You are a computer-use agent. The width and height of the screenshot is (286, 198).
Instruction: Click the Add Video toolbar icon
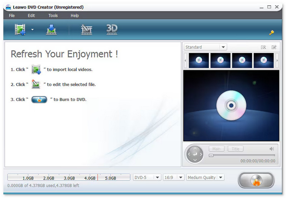(x=20, y=30)
